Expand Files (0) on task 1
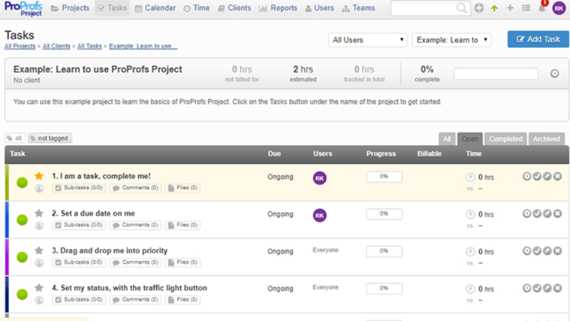The image size is (570, 321). tap(183, 188)
